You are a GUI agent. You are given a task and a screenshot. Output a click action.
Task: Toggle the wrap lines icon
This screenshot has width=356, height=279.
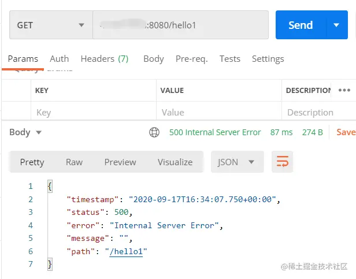[x=283, y=162]
